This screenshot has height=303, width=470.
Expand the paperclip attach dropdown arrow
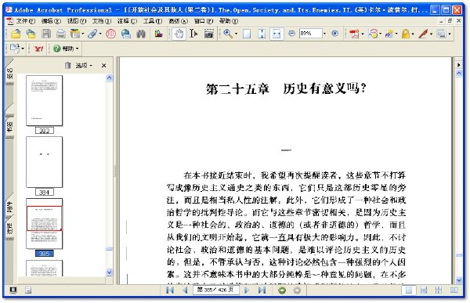pos(100,34)
